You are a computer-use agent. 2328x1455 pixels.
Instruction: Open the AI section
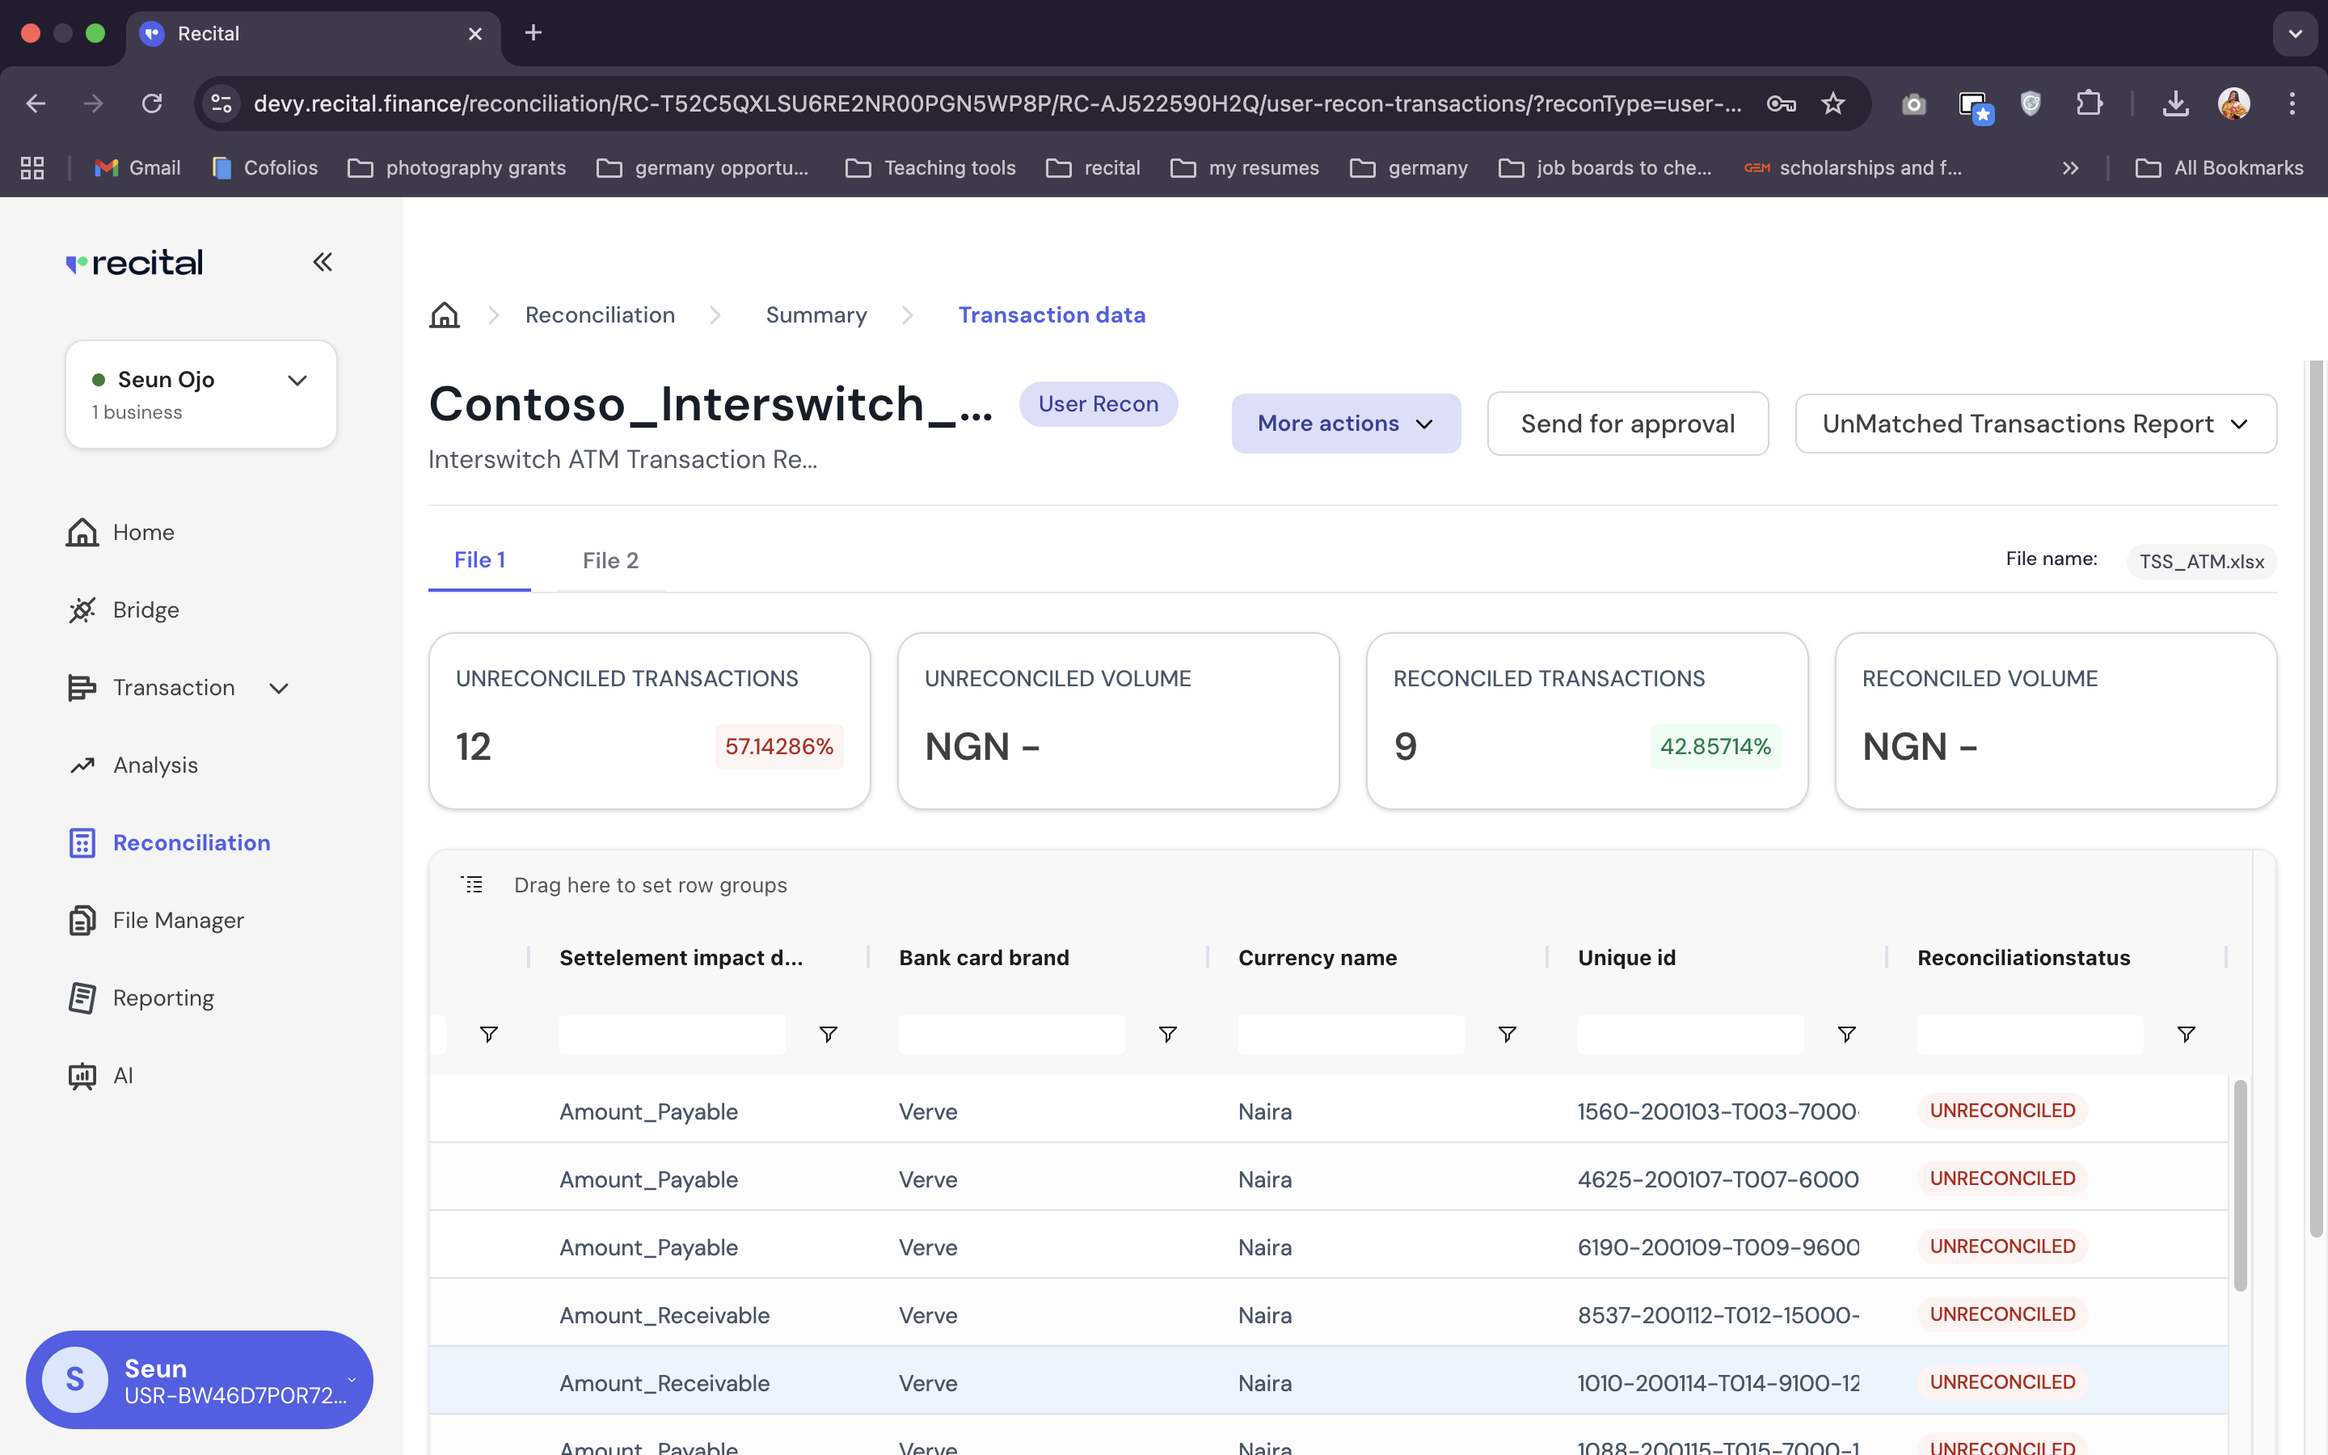coord(122,1076)
